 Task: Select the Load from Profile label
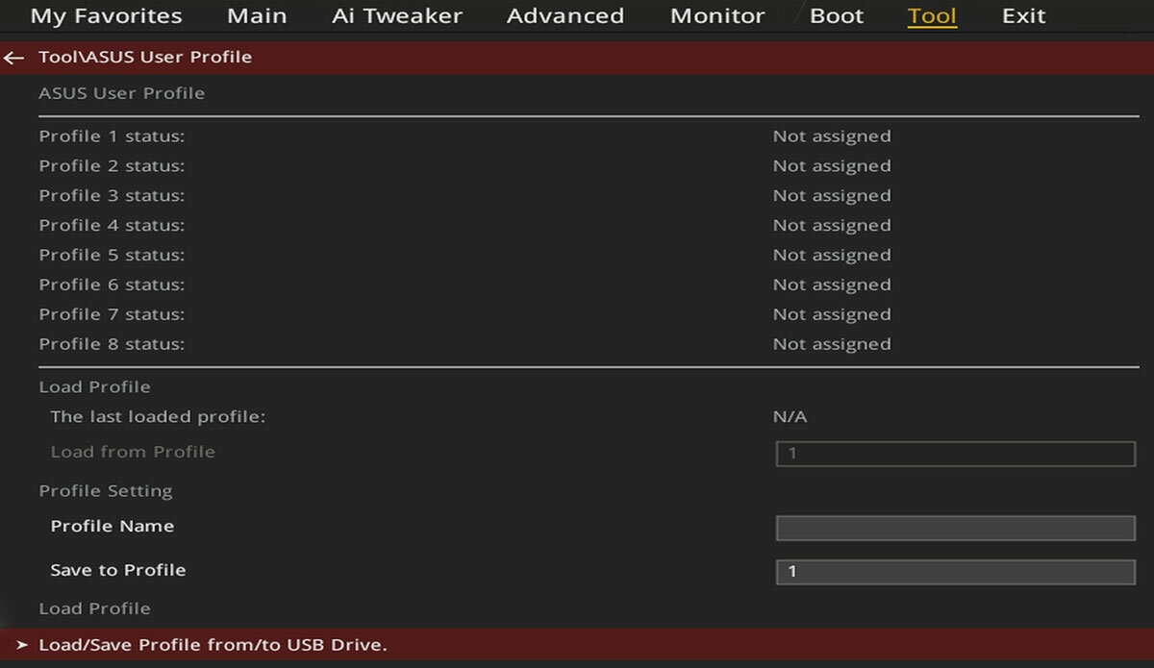(133, 452)
